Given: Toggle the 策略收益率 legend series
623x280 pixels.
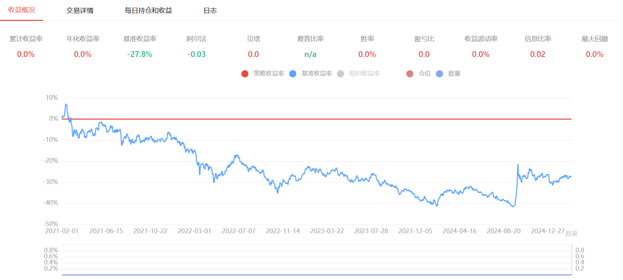Looking at the screenshot, I should 263,73.
